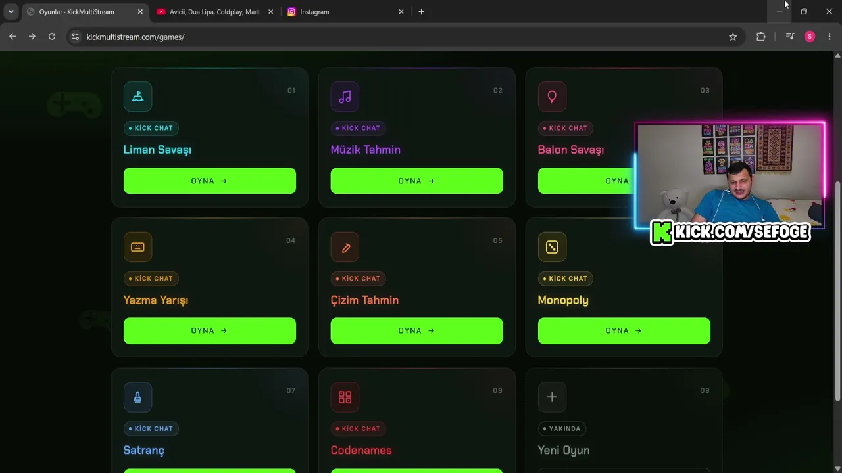Click the card number 01
This screenshot has width=842, height=473.
pyautogui.click(x=291, y=90)
